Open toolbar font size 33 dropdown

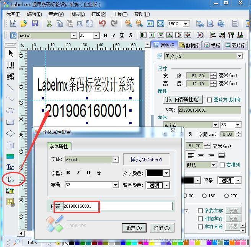pos(96,35)
